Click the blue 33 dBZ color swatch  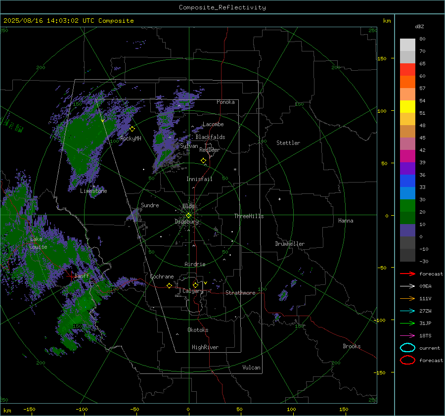pos(407,181)
